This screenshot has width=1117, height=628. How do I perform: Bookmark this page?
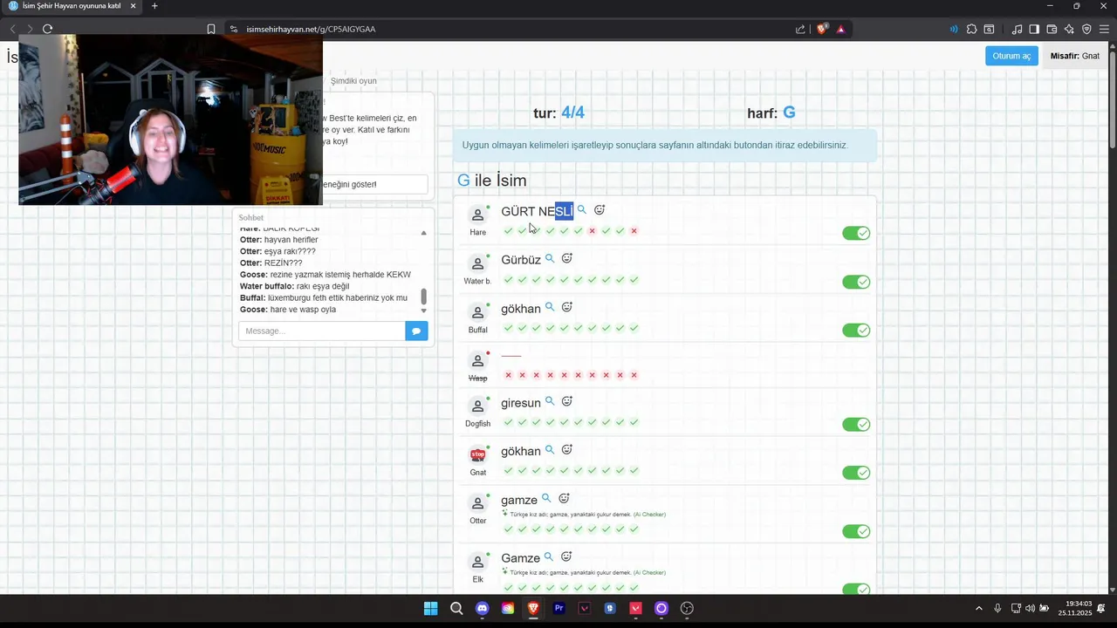click(x=211, y=29)
